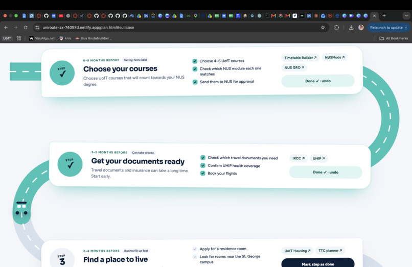Open the apps grid icon in bookmarks bar
This screenshot has width=412, height=267.
18,38
